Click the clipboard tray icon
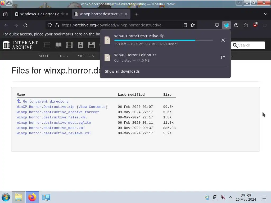 tap(215, 197)
